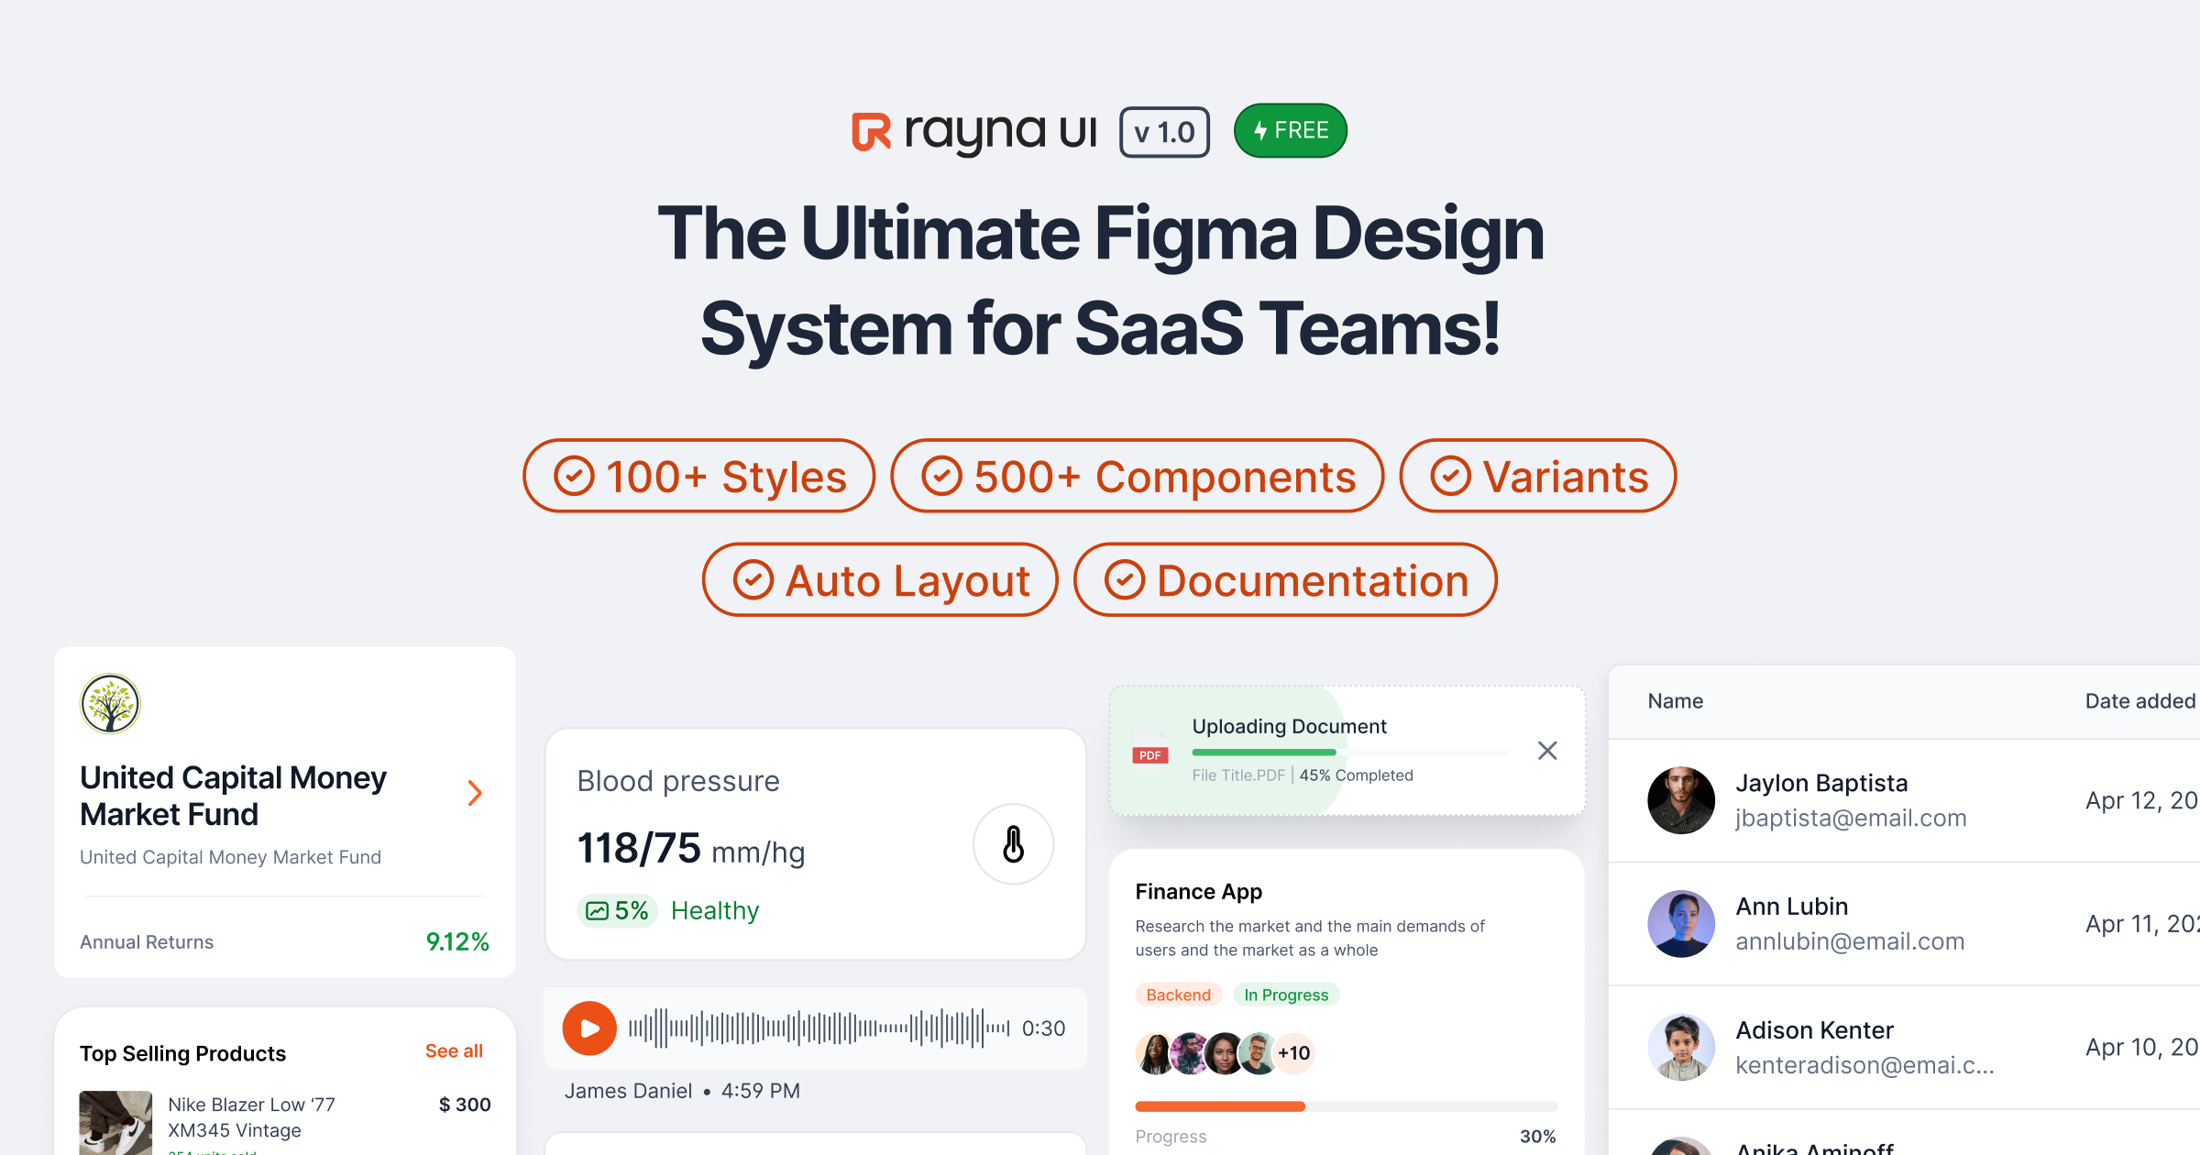Image resolution: width=2200 pixels, height=1155 pixels.
Task: Click check icon in Variants pill
Action: coord(1450,476)
